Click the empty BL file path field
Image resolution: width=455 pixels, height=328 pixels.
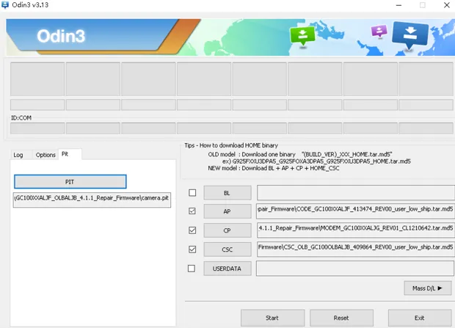(x=355, y=193)
